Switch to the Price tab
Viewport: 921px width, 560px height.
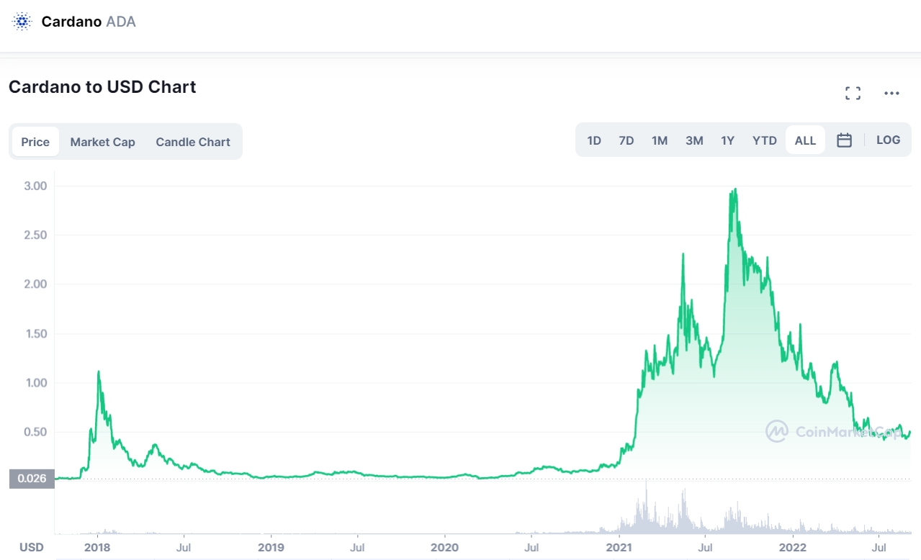point(35,142)
